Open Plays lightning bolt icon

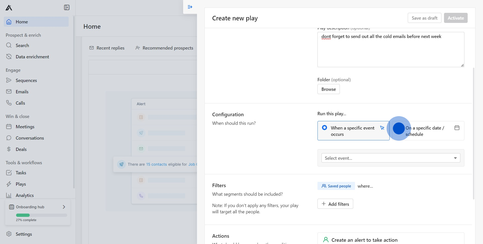pyautogui.click(x=9, y=184)
